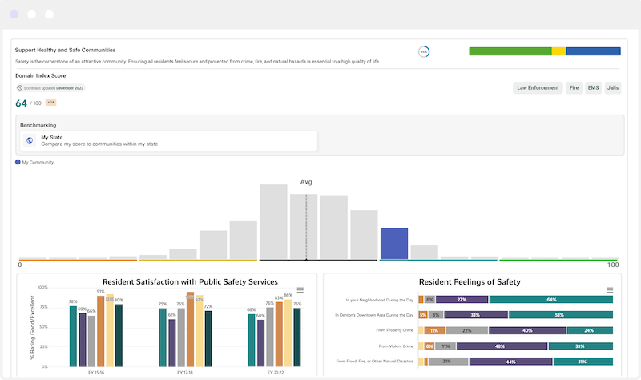Click the 'From Violent Crime' row label
The width and height of the screenshot is (641, 380).
click(396, 346)
